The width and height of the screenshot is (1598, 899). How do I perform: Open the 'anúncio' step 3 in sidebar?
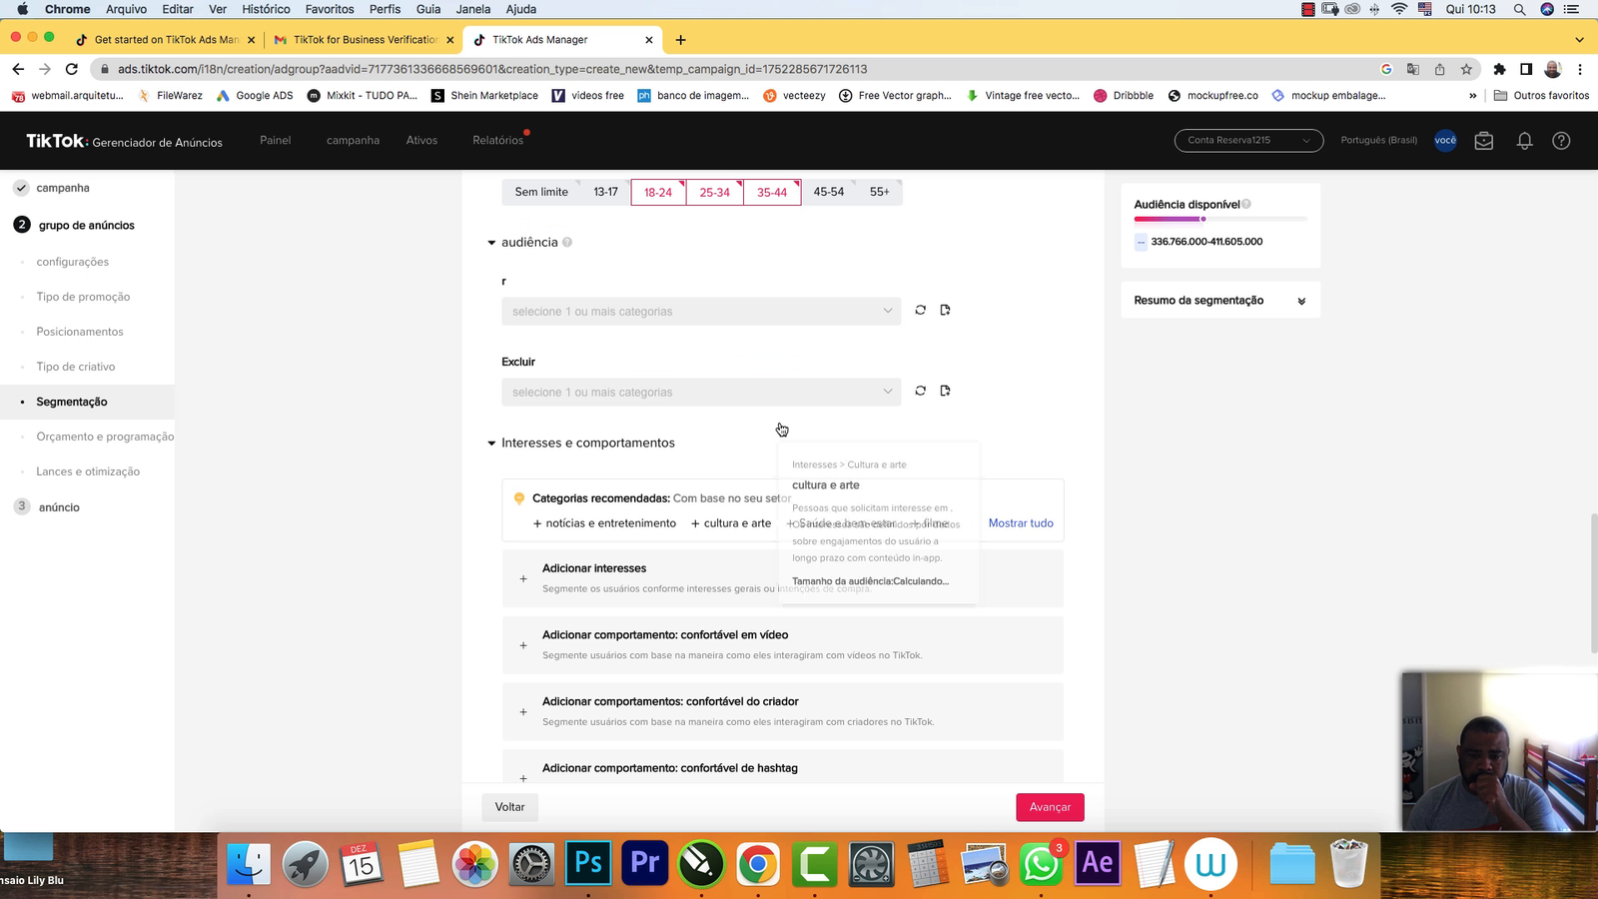click(59, 507)
